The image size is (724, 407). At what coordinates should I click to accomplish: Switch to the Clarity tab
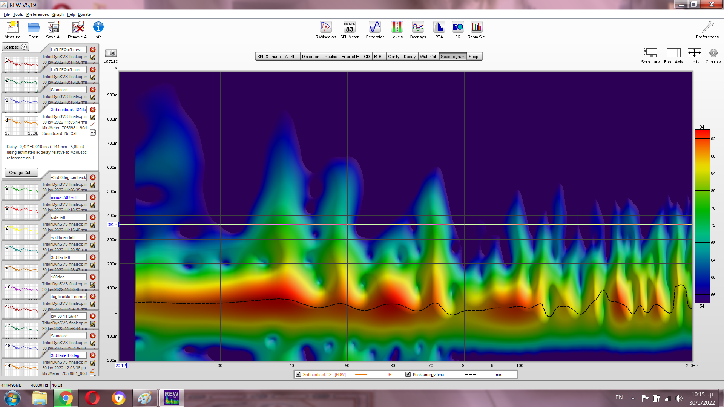[394, 57]
